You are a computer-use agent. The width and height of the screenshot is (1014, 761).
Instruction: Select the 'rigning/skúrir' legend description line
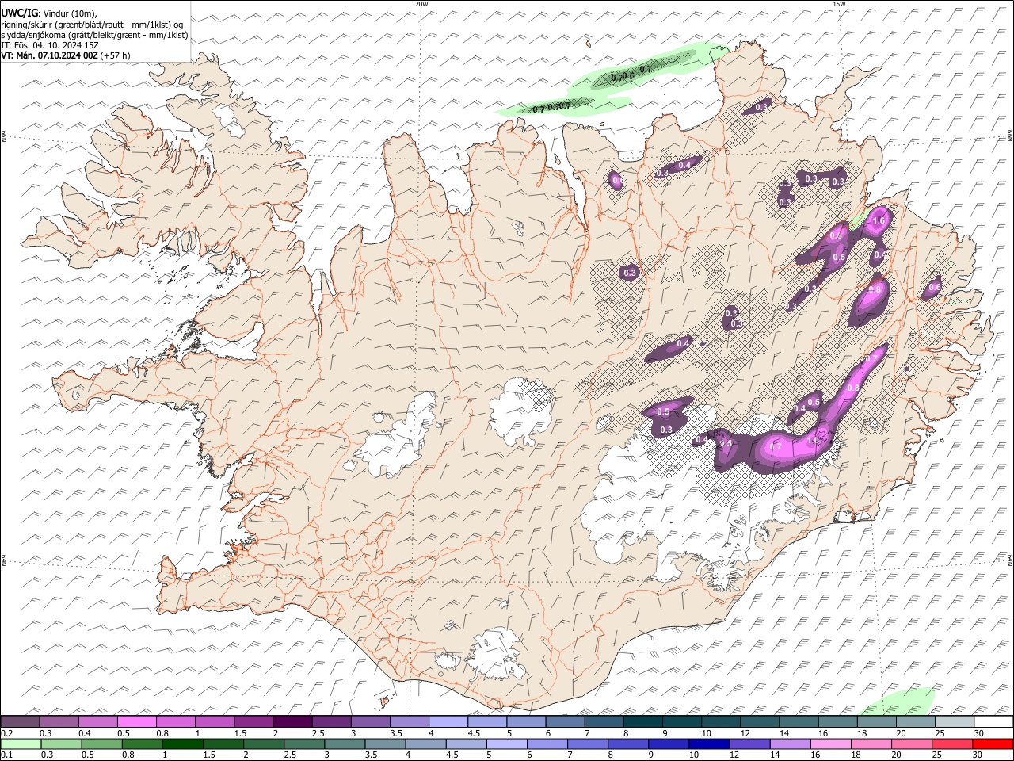(x=93, y=24)
